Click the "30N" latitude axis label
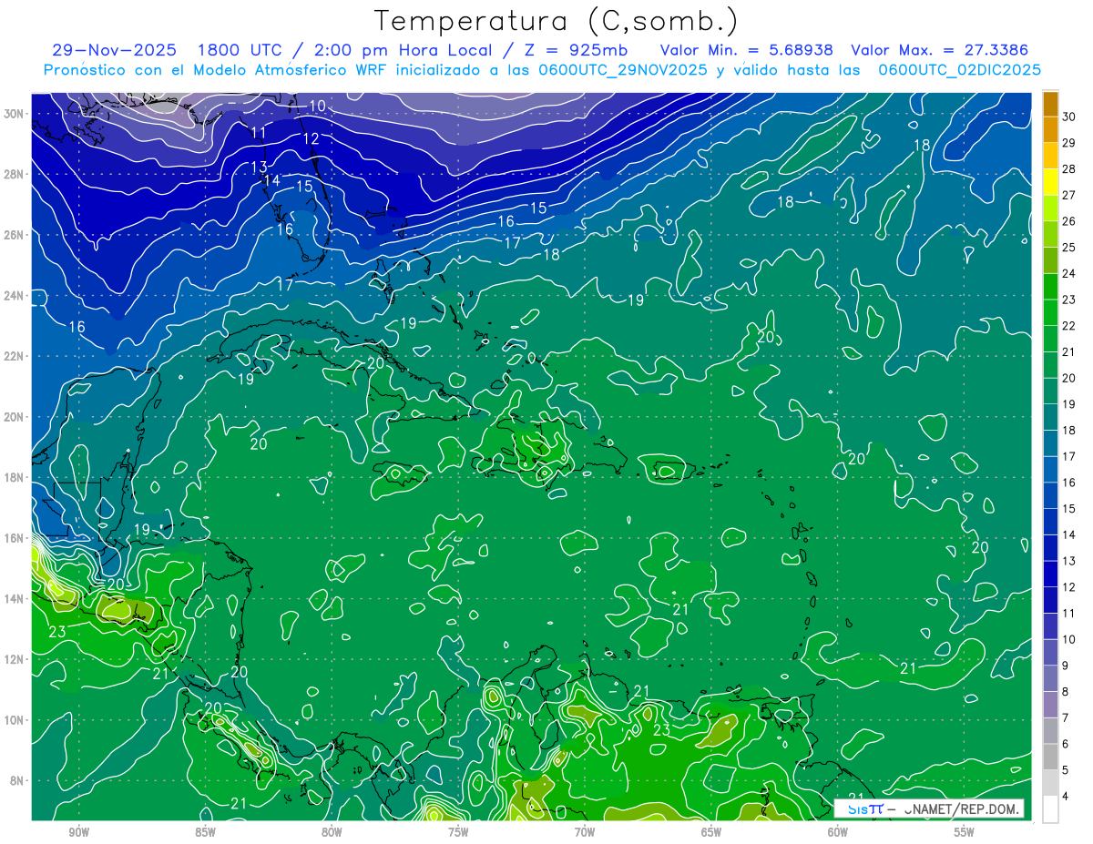 (14, 114)
